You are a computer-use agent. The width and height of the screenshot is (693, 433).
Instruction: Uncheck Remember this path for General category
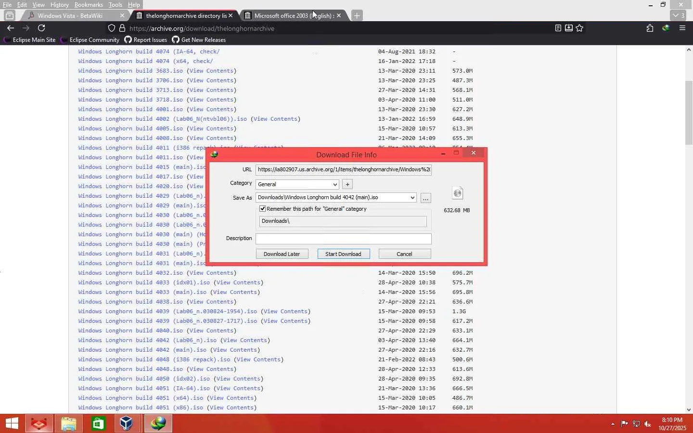coord(262,209)
